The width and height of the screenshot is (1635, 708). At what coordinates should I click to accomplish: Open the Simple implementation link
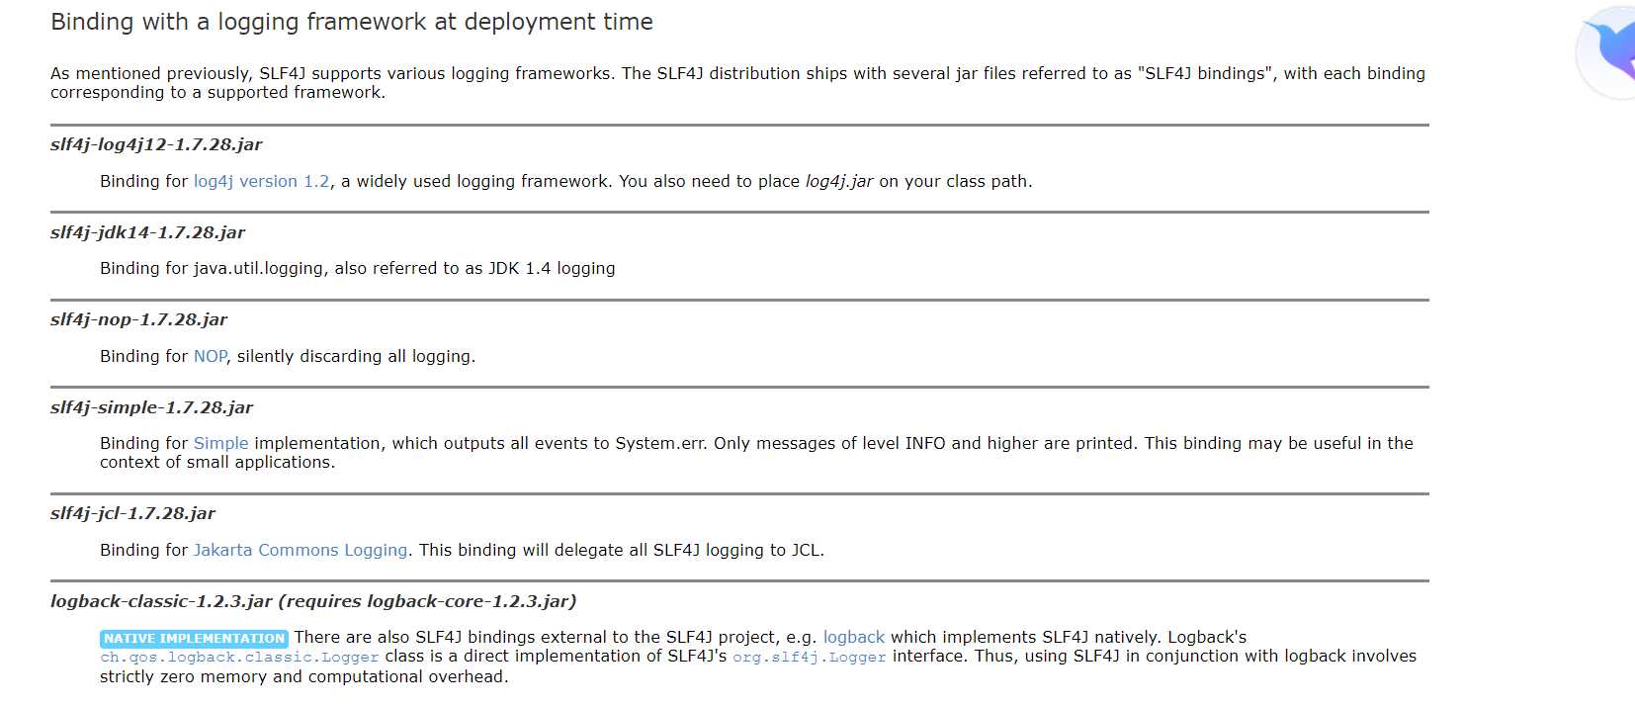[x=220, y=443]
